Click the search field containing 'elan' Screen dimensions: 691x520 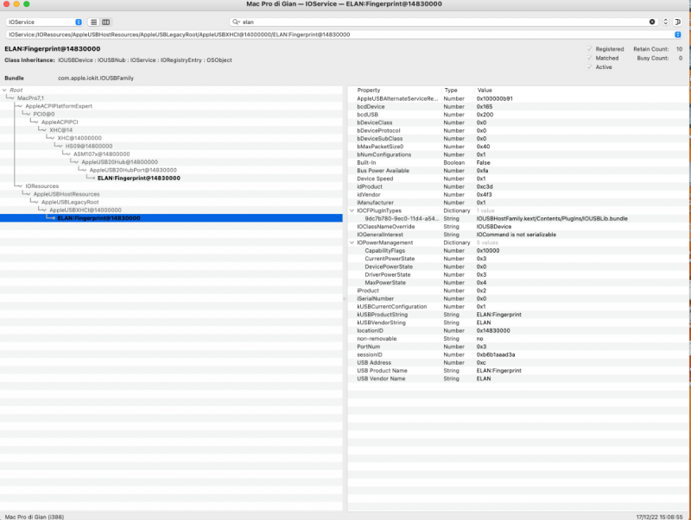pyautogui.click(x=443, y=22)
